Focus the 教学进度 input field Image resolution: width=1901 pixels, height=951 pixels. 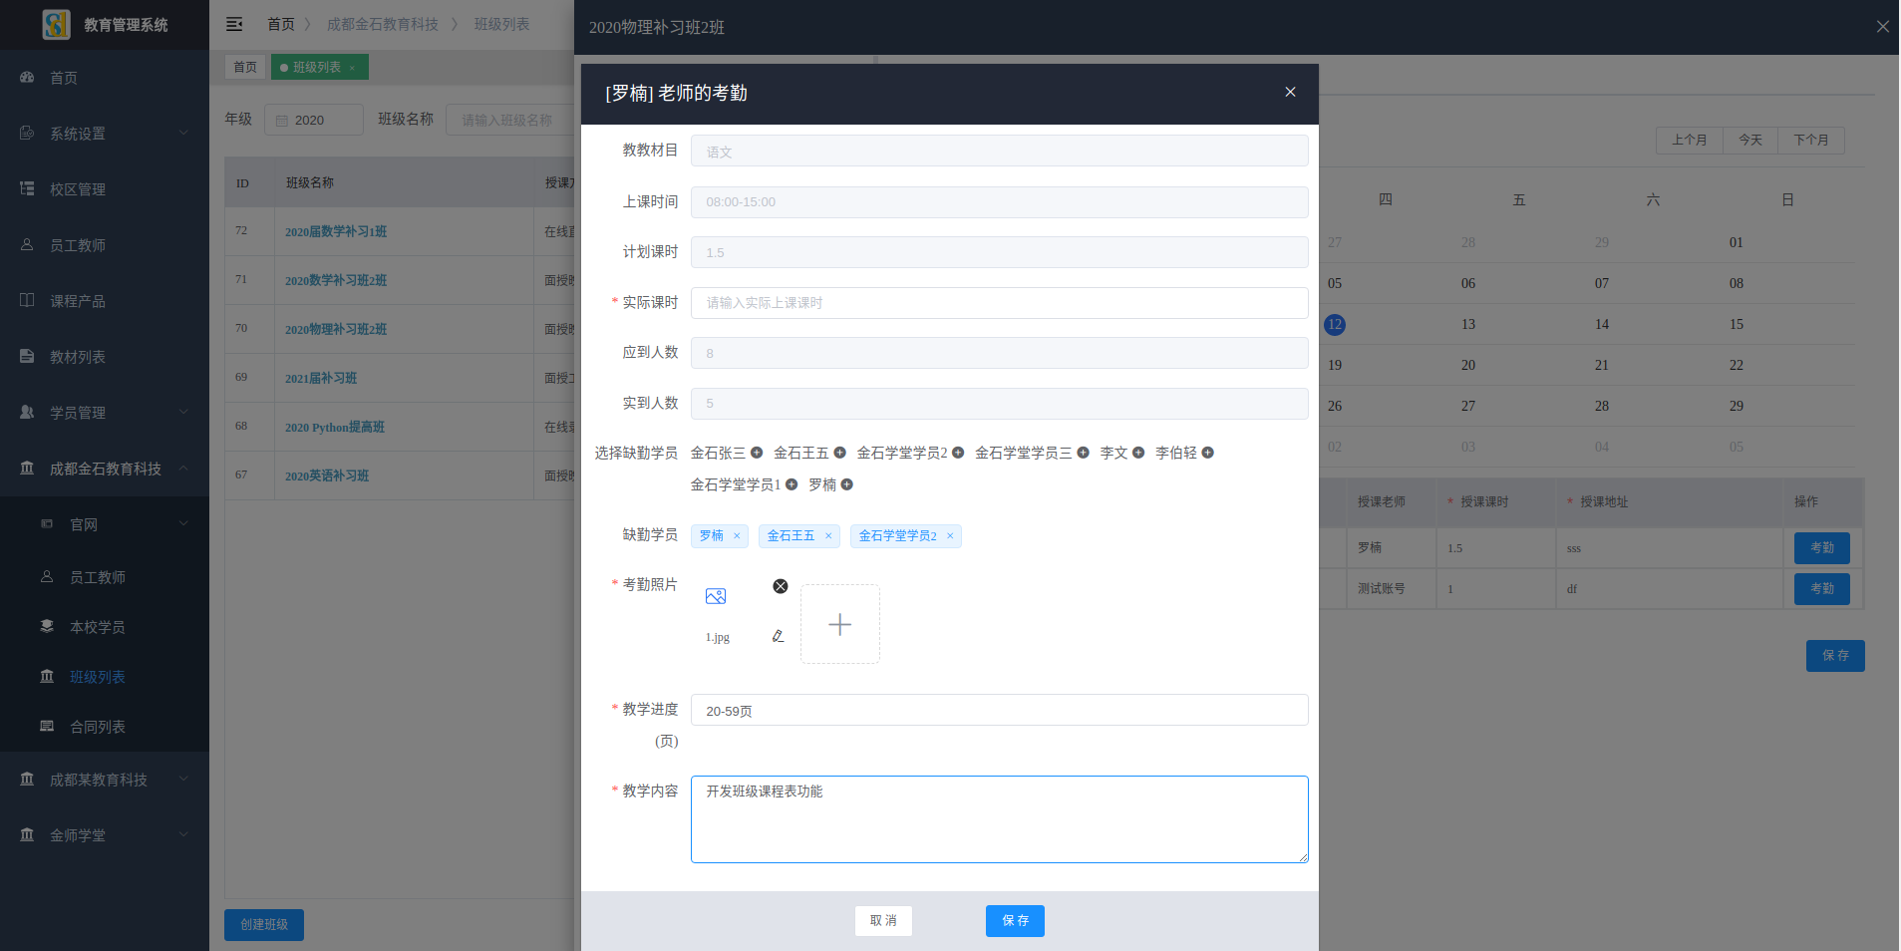999,711
